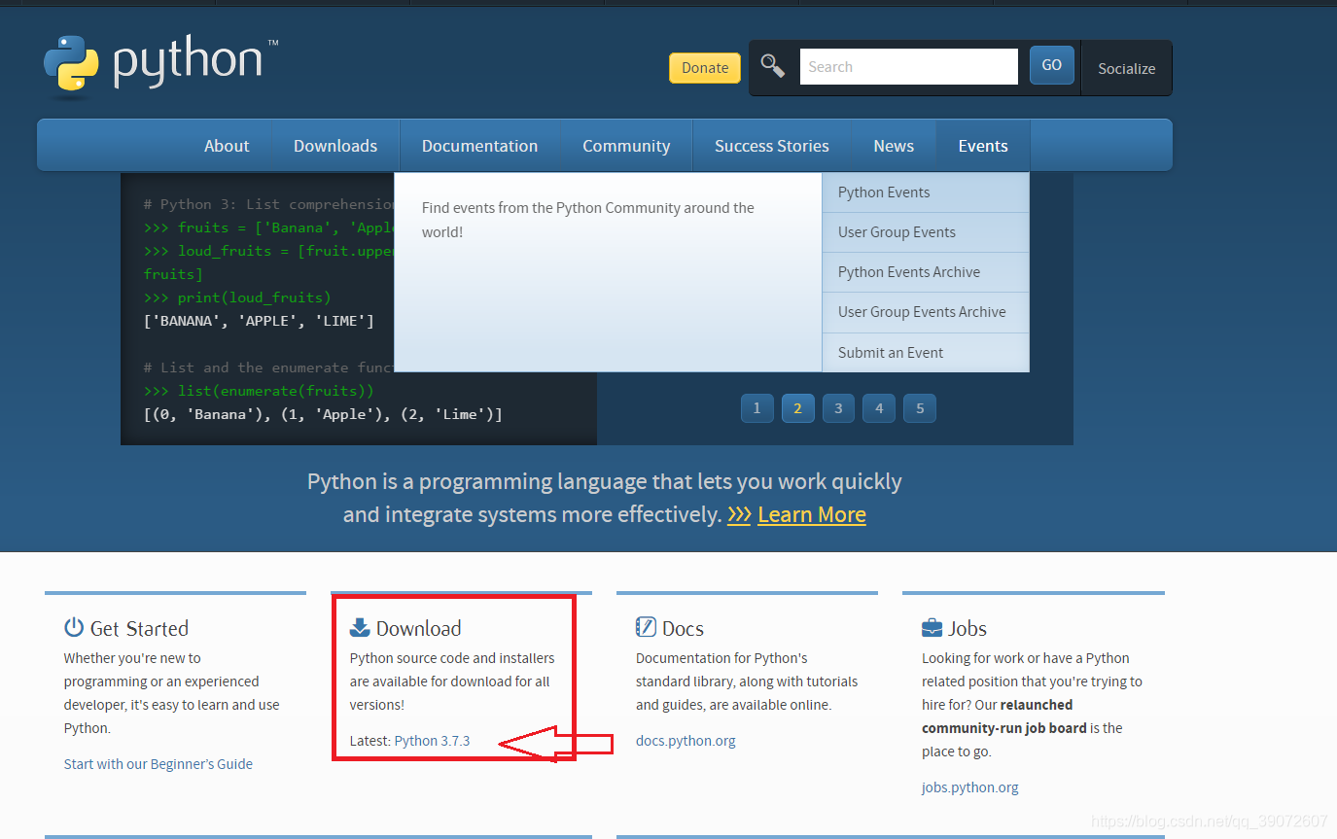Open the Downloads menu
Screen dimensions: 1337x839
(335, 146)
